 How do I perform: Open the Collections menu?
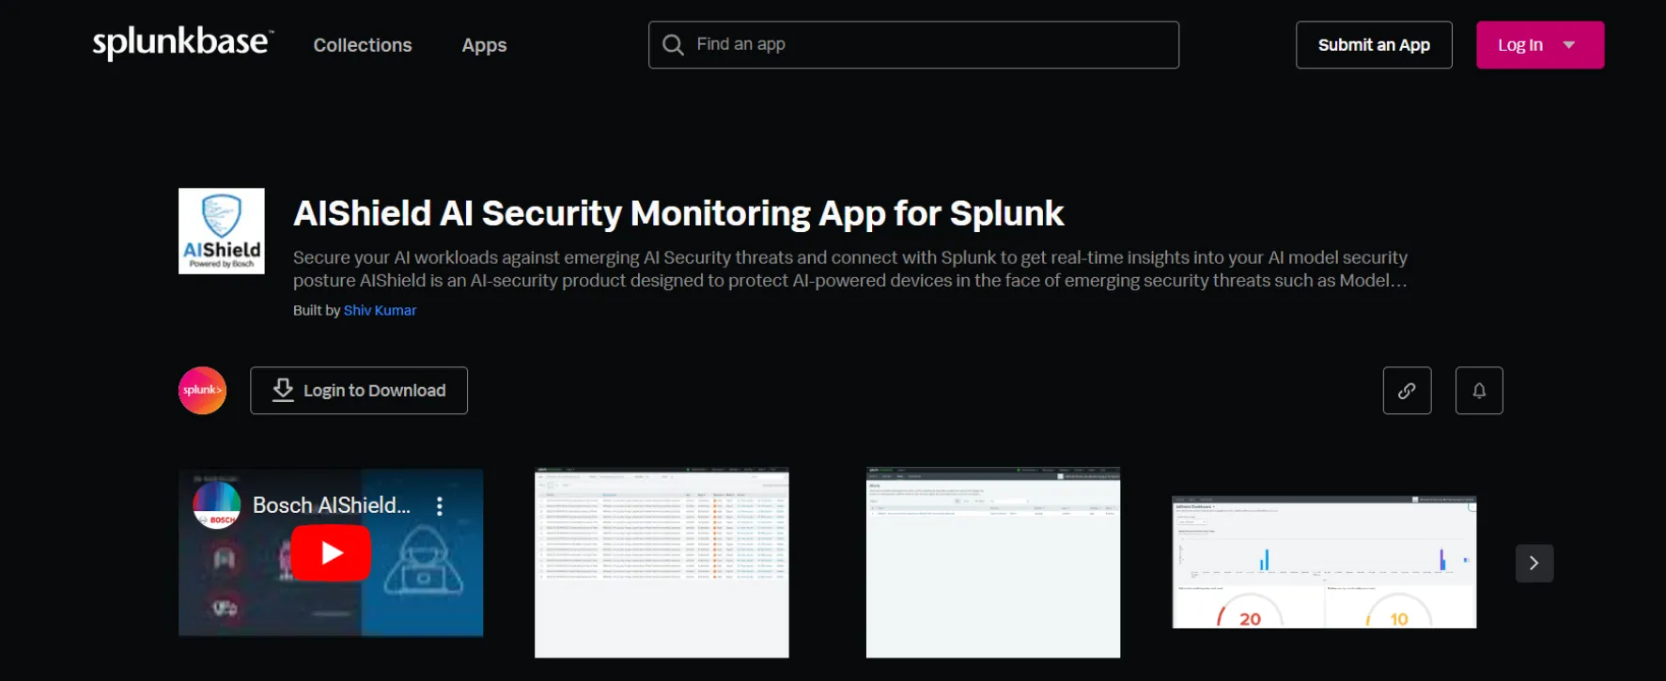click(x=363, y=45)
